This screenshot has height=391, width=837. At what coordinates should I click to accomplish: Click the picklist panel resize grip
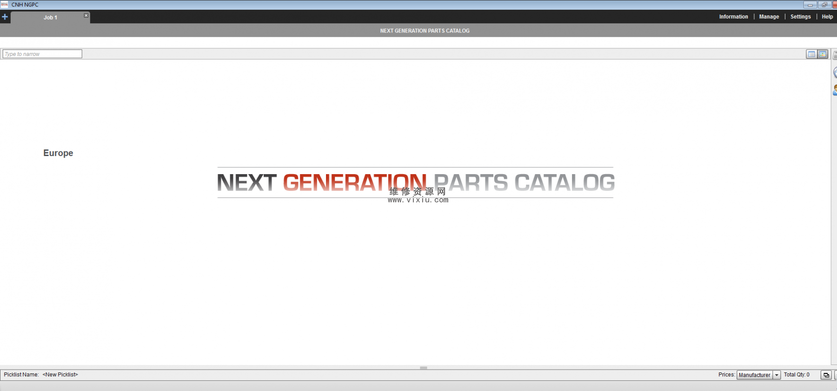pyautogui.click(x=424, y=368)
